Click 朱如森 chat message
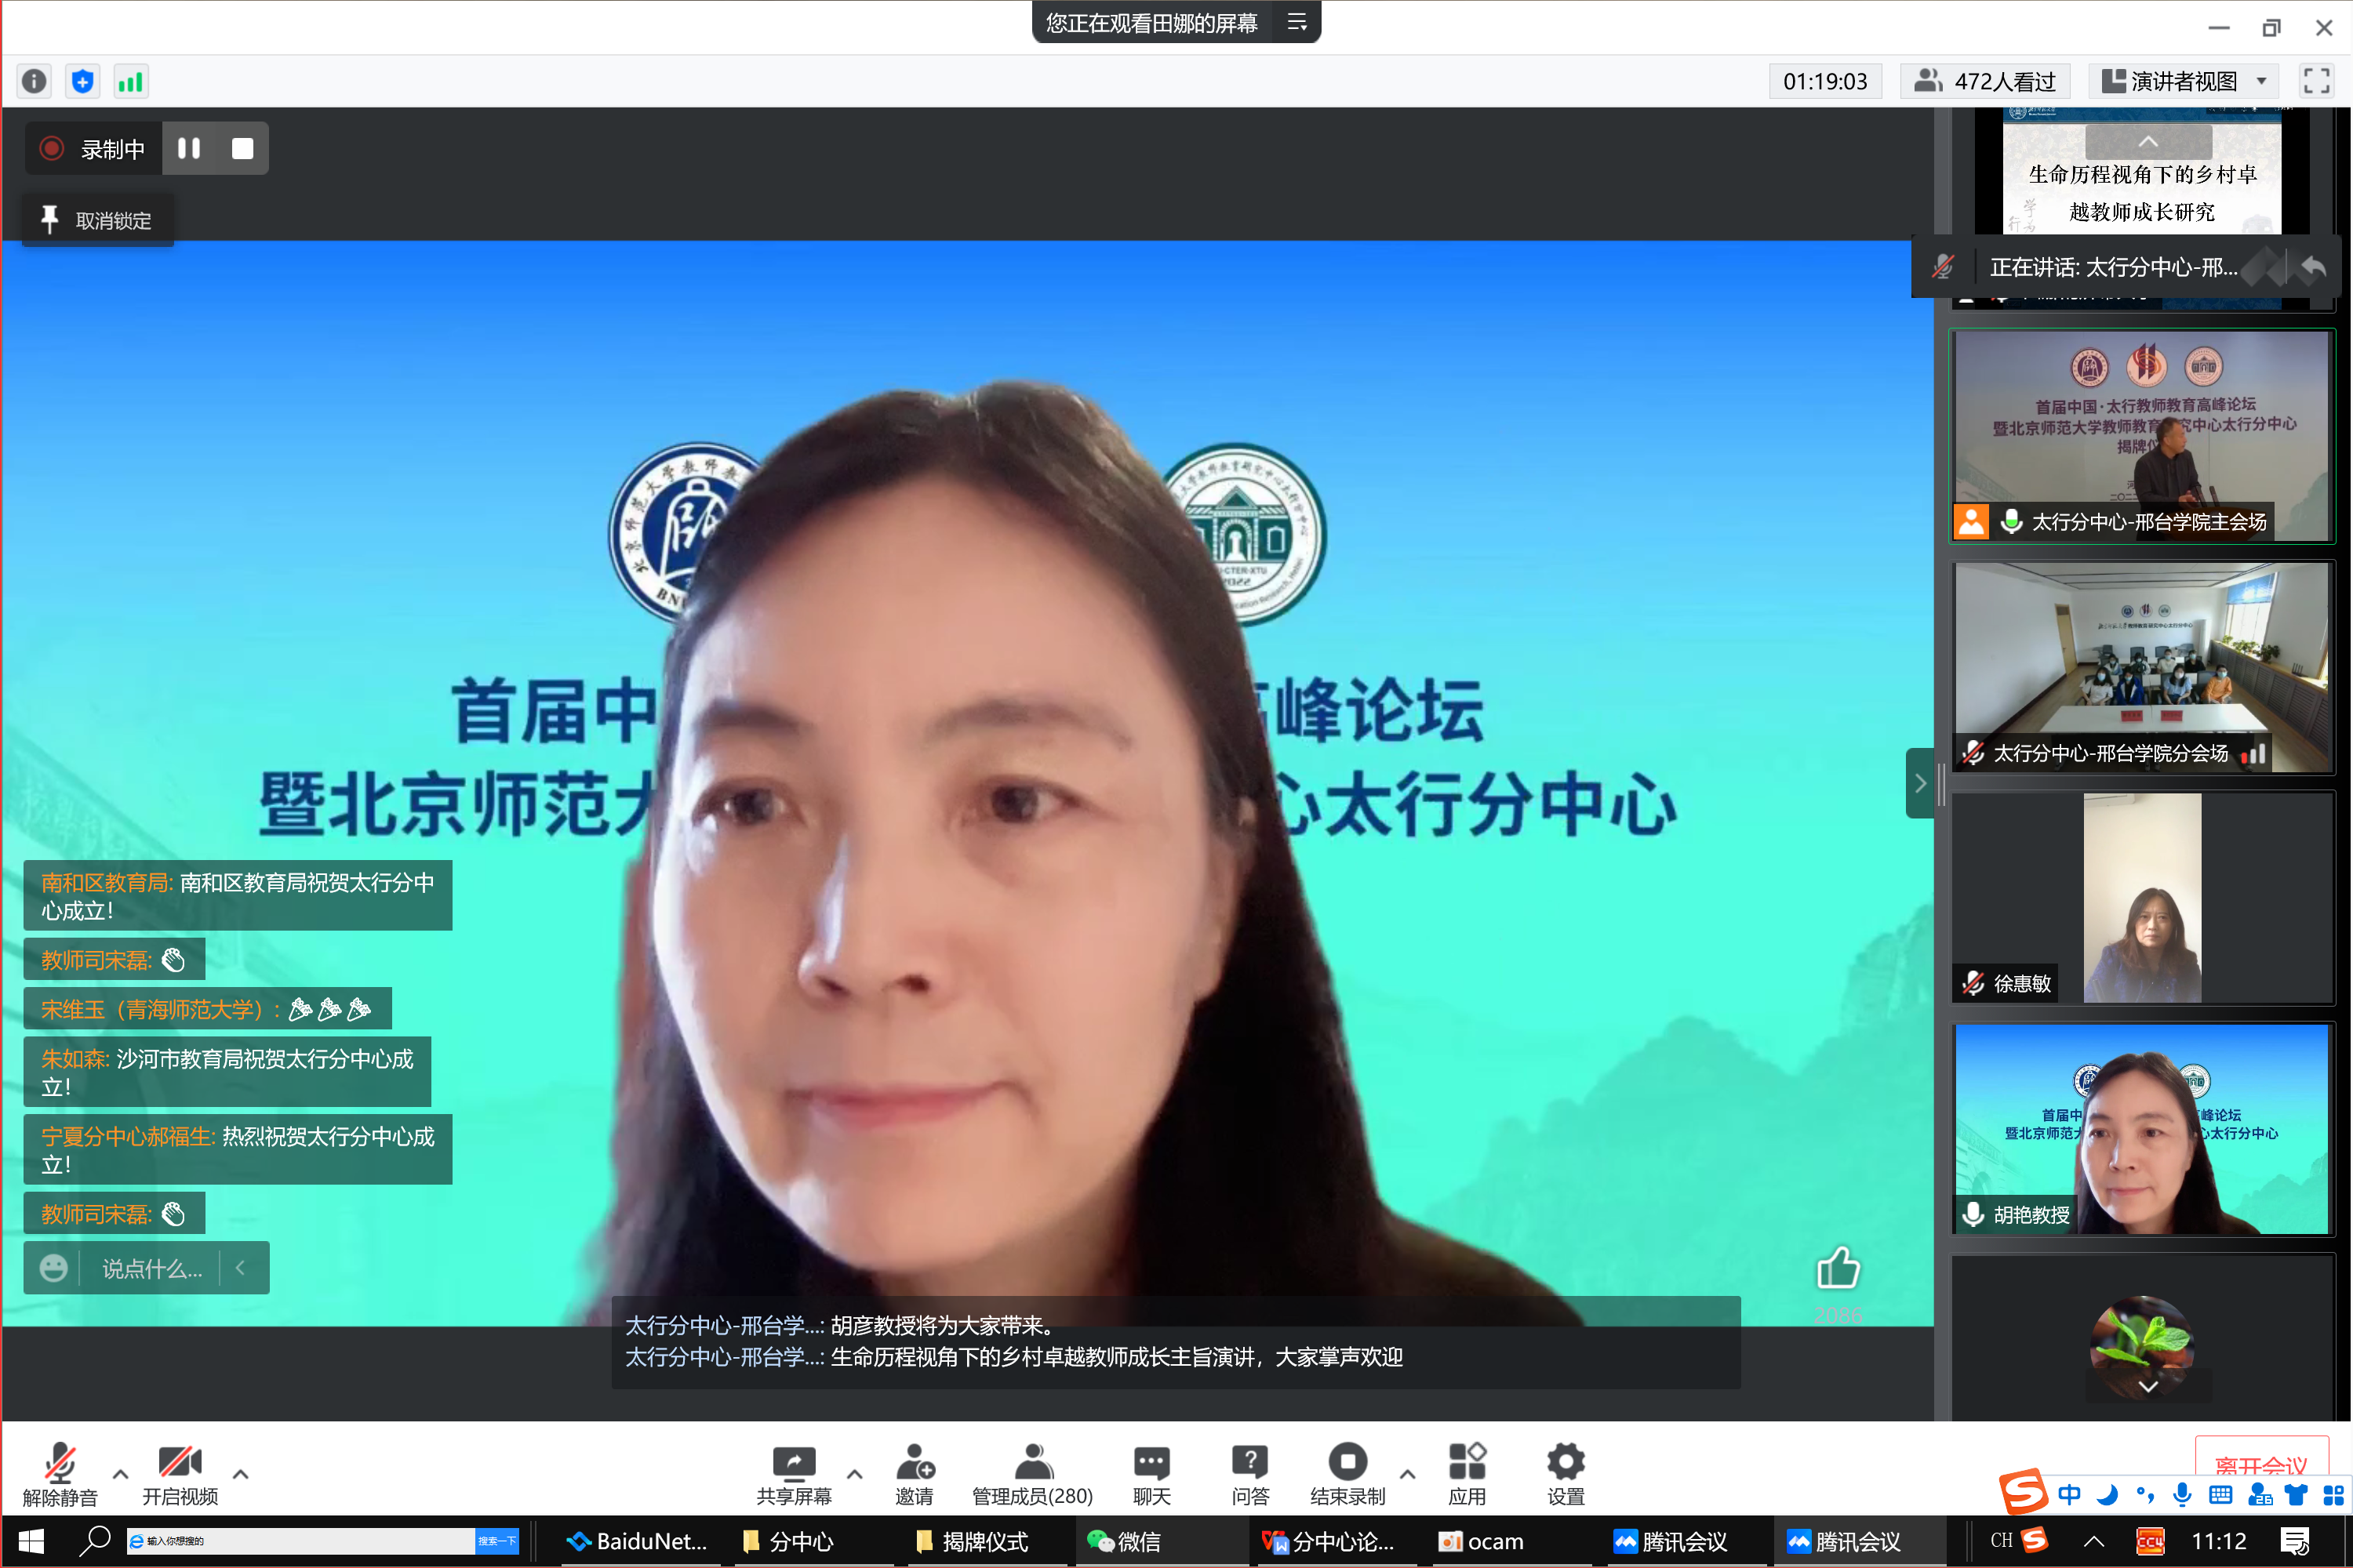The width and height of the screenshot is (2353, 1568). tap(227, 1072)
